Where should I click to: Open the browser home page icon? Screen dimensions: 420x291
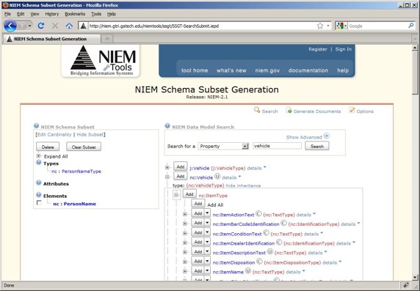click(69, 26)
